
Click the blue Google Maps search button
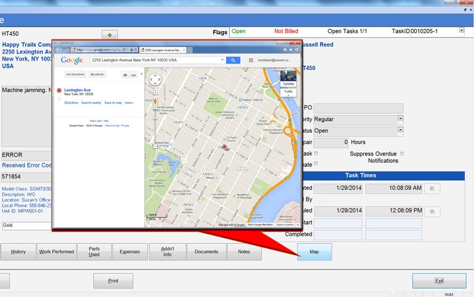(233, 60)
